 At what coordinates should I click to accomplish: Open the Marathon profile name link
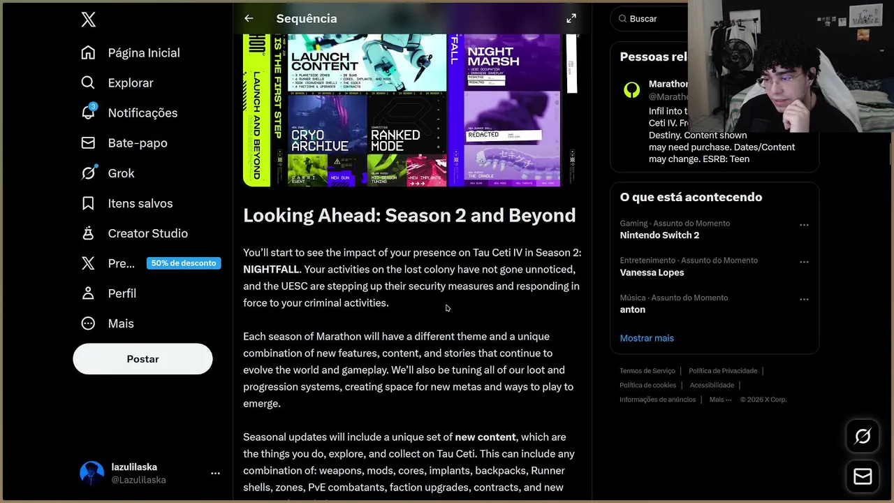pos(668,84)
